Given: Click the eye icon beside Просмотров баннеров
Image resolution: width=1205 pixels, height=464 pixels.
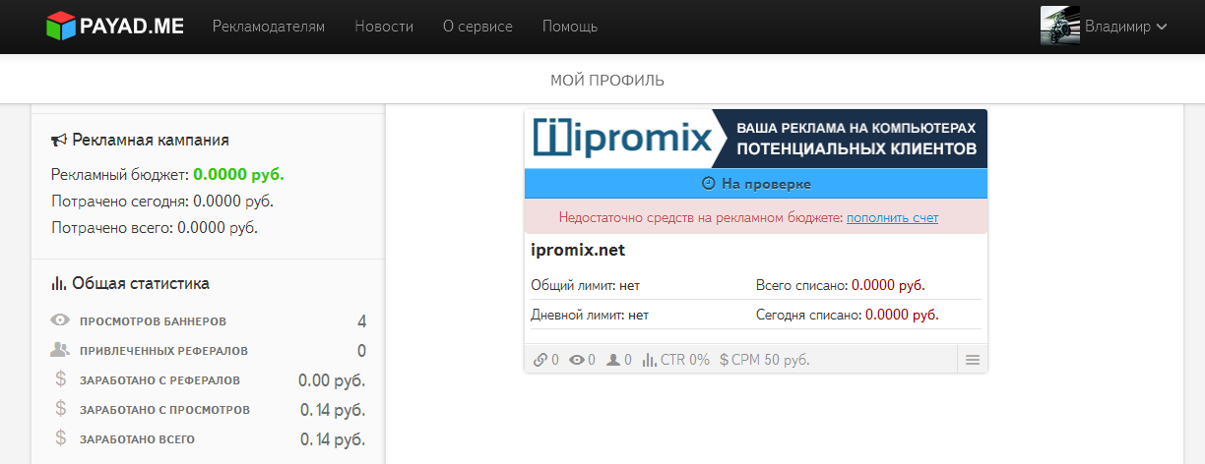Looking at the screenshot, I should 59,320.
